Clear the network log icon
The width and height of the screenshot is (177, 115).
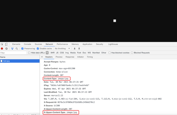(6, 48)
